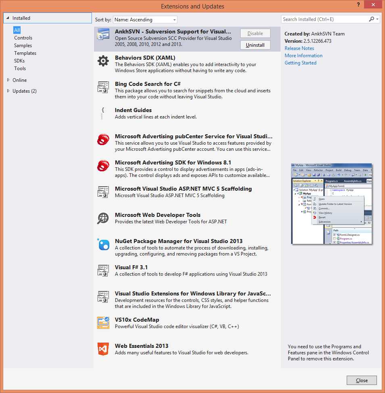
Task: Select the Visual F# 3.1 title
Action: 131,267
